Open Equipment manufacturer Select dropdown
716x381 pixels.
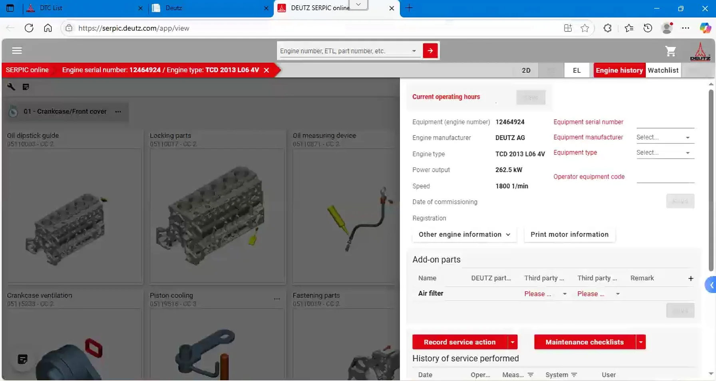[665, 138]
